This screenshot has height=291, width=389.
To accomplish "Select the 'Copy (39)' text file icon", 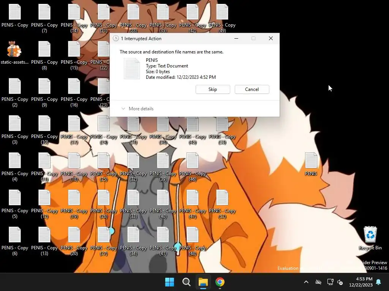I will pyautogui.click(x=163, y=160).
